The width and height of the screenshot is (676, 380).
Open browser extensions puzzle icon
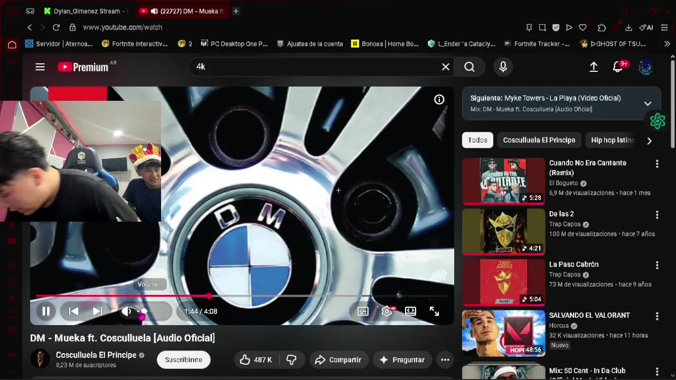click(602, 27)
